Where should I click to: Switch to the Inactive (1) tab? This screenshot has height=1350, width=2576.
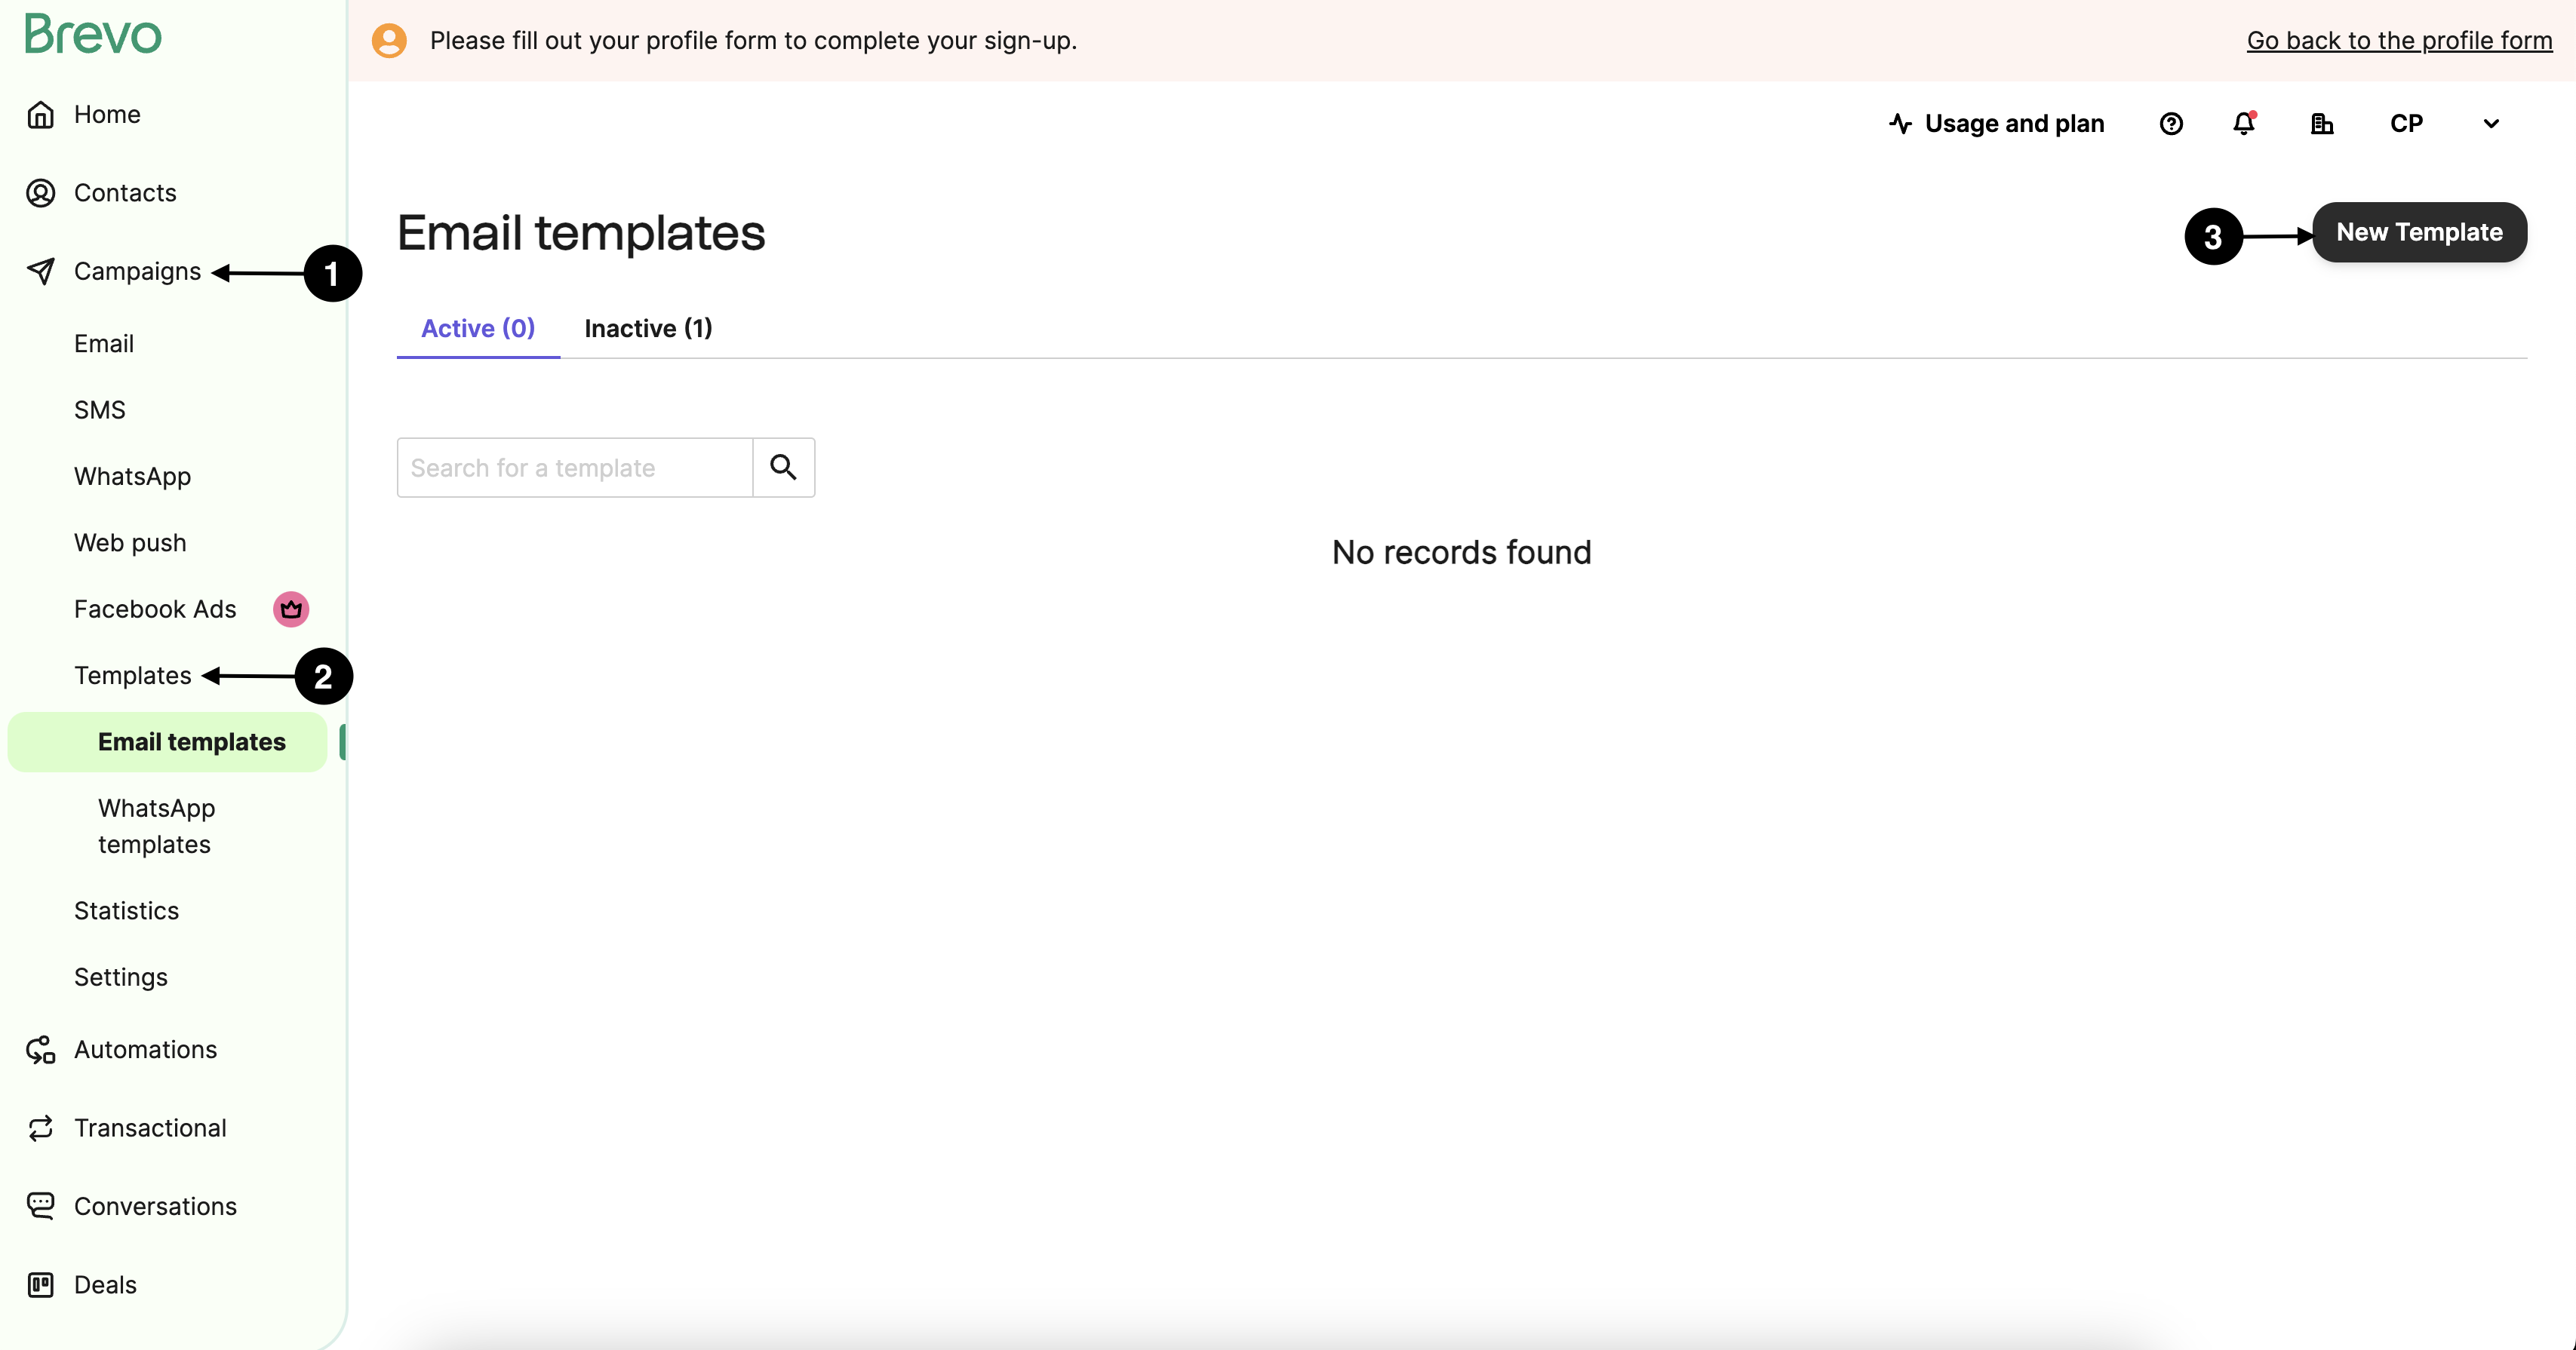coord(648,329)
